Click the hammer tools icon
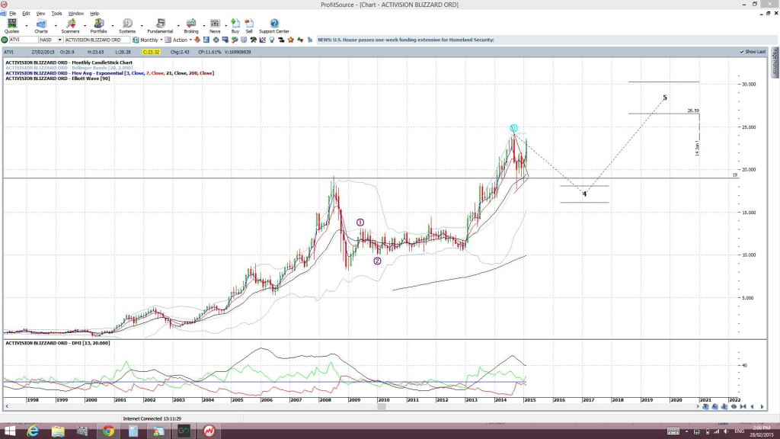Viewport: 780px width, 439px height. pos(253,40)
